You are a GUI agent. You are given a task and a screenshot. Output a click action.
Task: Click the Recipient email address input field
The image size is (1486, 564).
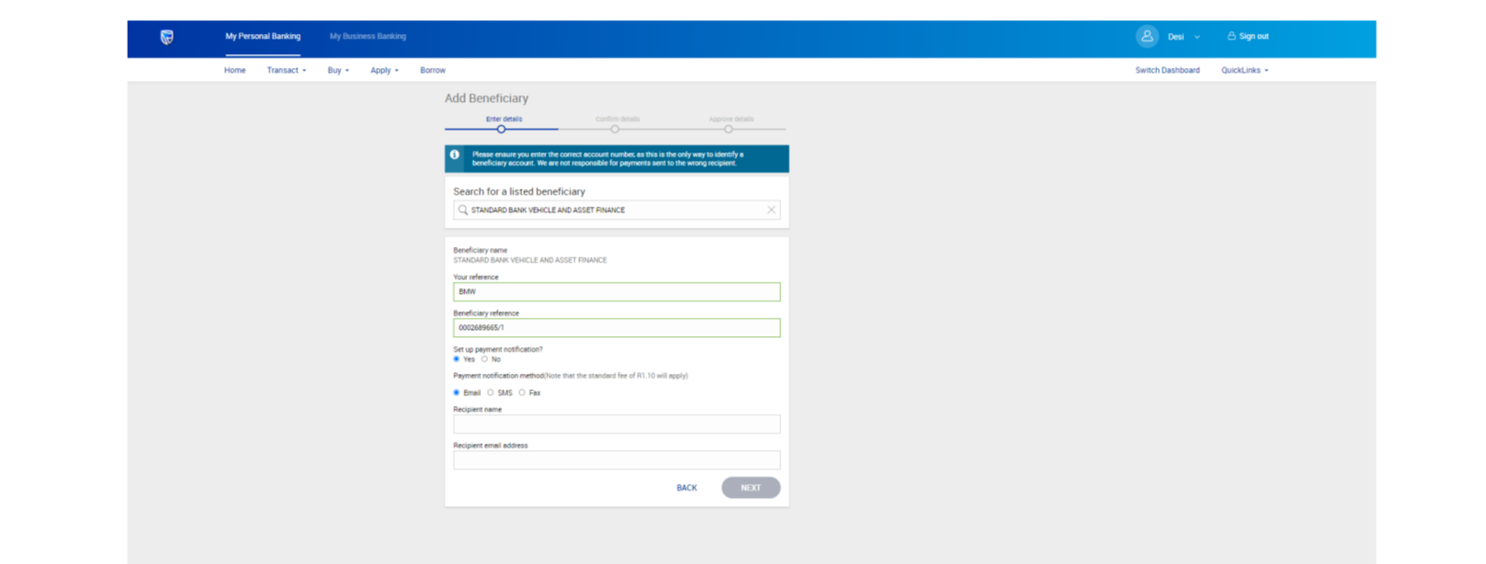[x=617, y=460]
